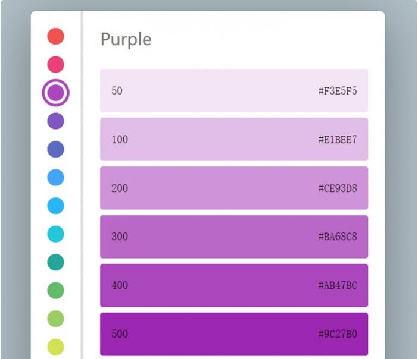
Task: Click the Purple palette heading
Action: [126, 39]
